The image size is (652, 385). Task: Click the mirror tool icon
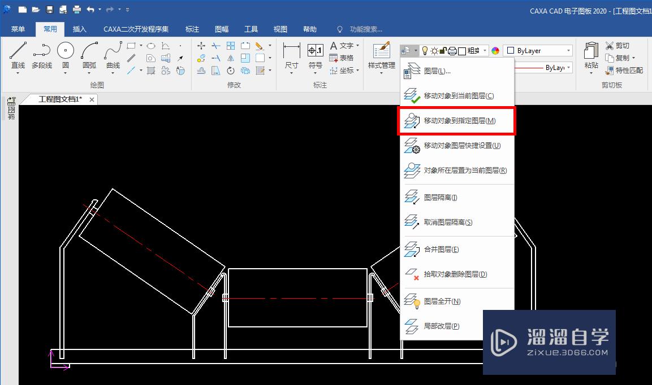click(231, 58)
